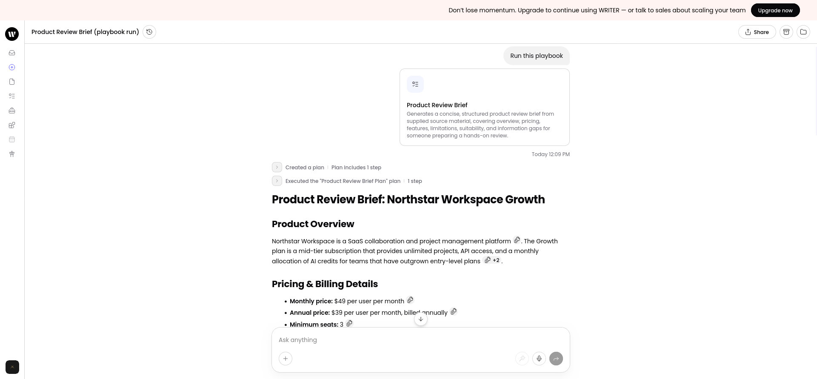Click the title 'Product Review Brief (playbook run)'
Viewport: 817px width, 379px height.
85,32
